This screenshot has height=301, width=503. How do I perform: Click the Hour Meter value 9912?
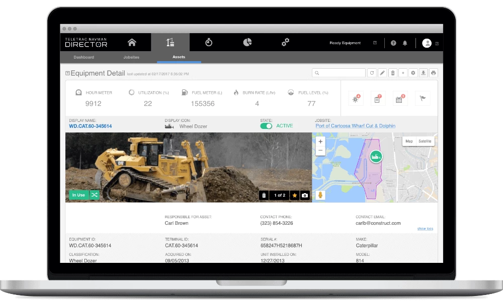pyautogui.click(x=94, y=104)
